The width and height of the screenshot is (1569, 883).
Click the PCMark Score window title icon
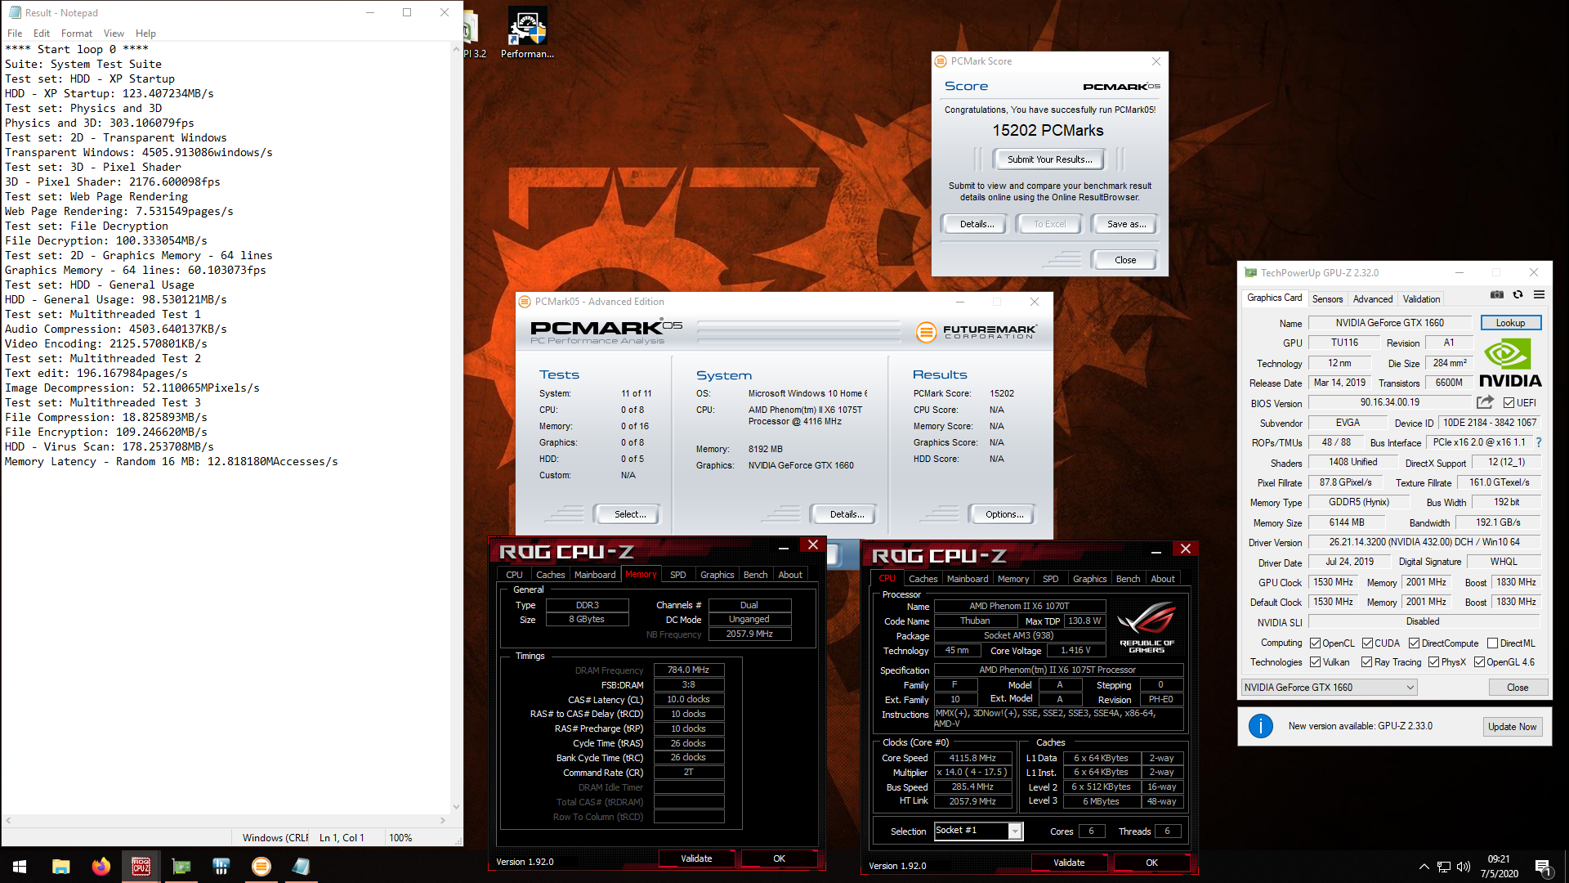click(x=941, y=61)
